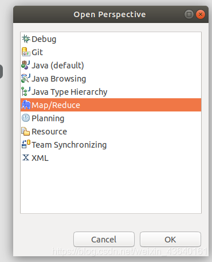Screen dimensions: 212x262
Task: Pick the "Planning" perspective text
Action: coord(48,118)
